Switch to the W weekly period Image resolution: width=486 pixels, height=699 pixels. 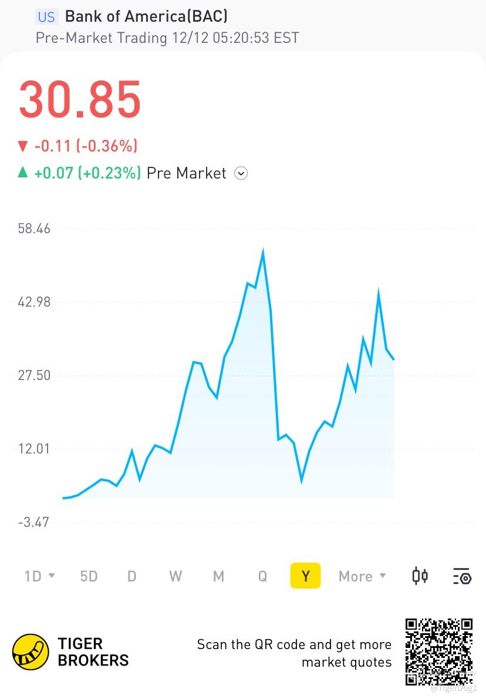pos(176,576)
